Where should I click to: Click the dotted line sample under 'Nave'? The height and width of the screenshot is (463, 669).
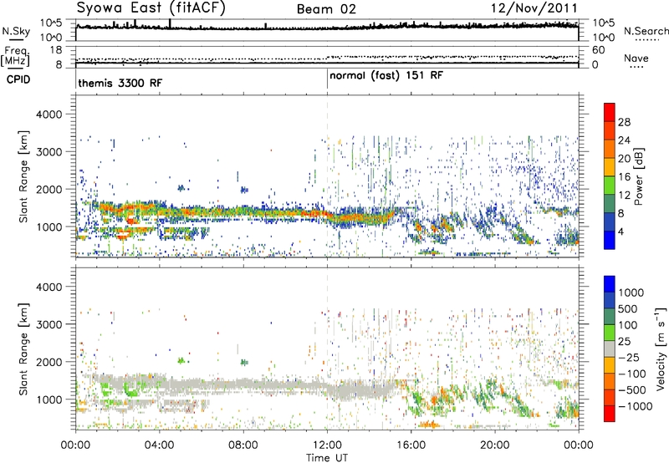click(x=636, y=67)
